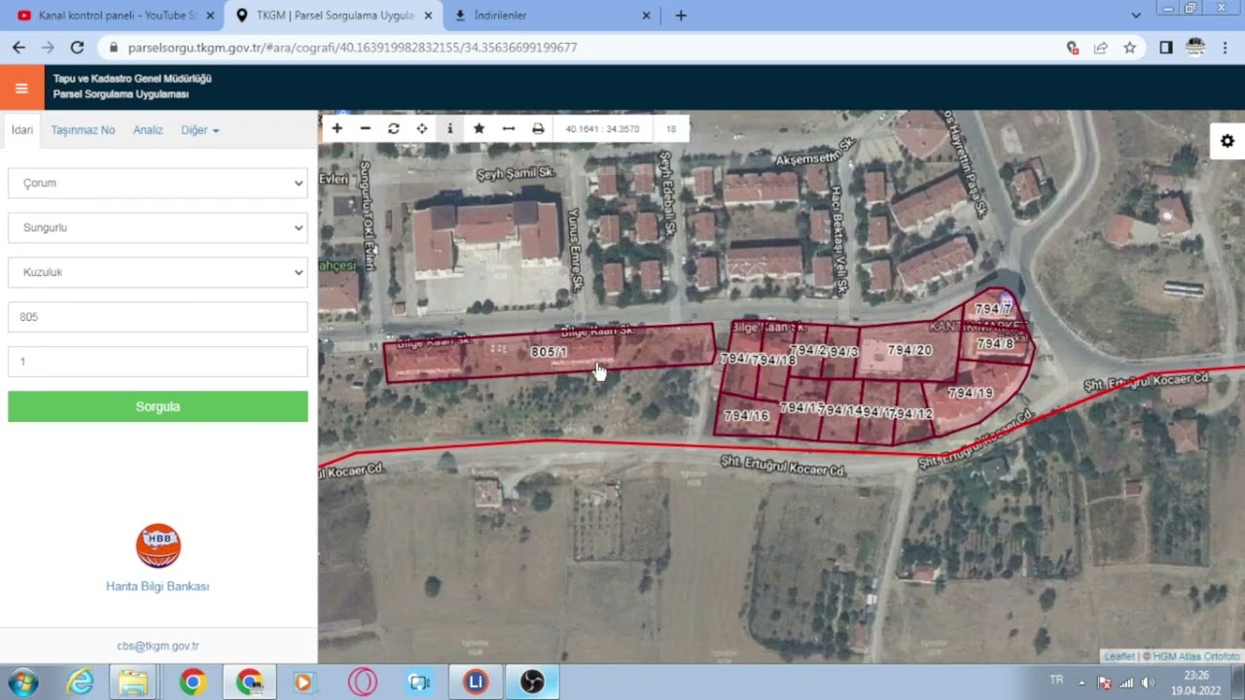Switch to the Analiz tab
The height and width of the screenshot is (700, 1245).
[148, 130]
